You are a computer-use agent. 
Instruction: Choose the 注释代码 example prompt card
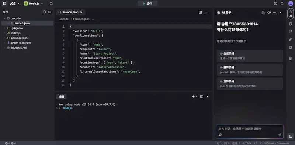(x=250, y=84)
